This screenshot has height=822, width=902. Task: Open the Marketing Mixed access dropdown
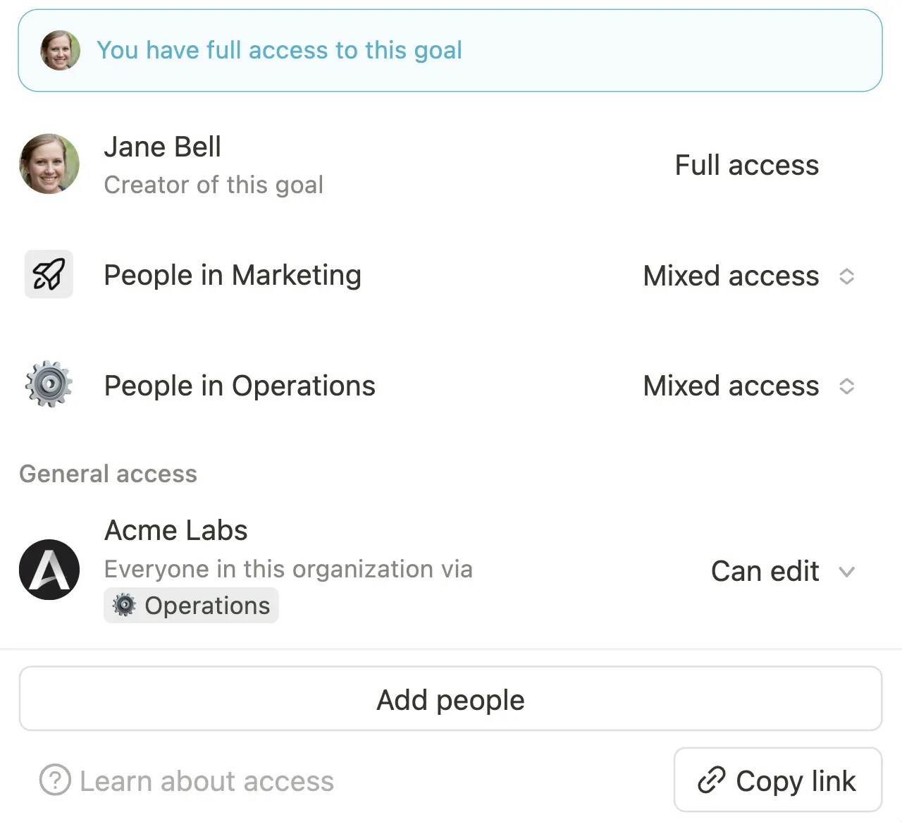749,276
